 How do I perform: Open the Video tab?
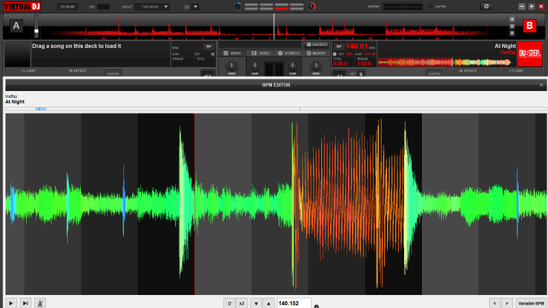point(260,53)
